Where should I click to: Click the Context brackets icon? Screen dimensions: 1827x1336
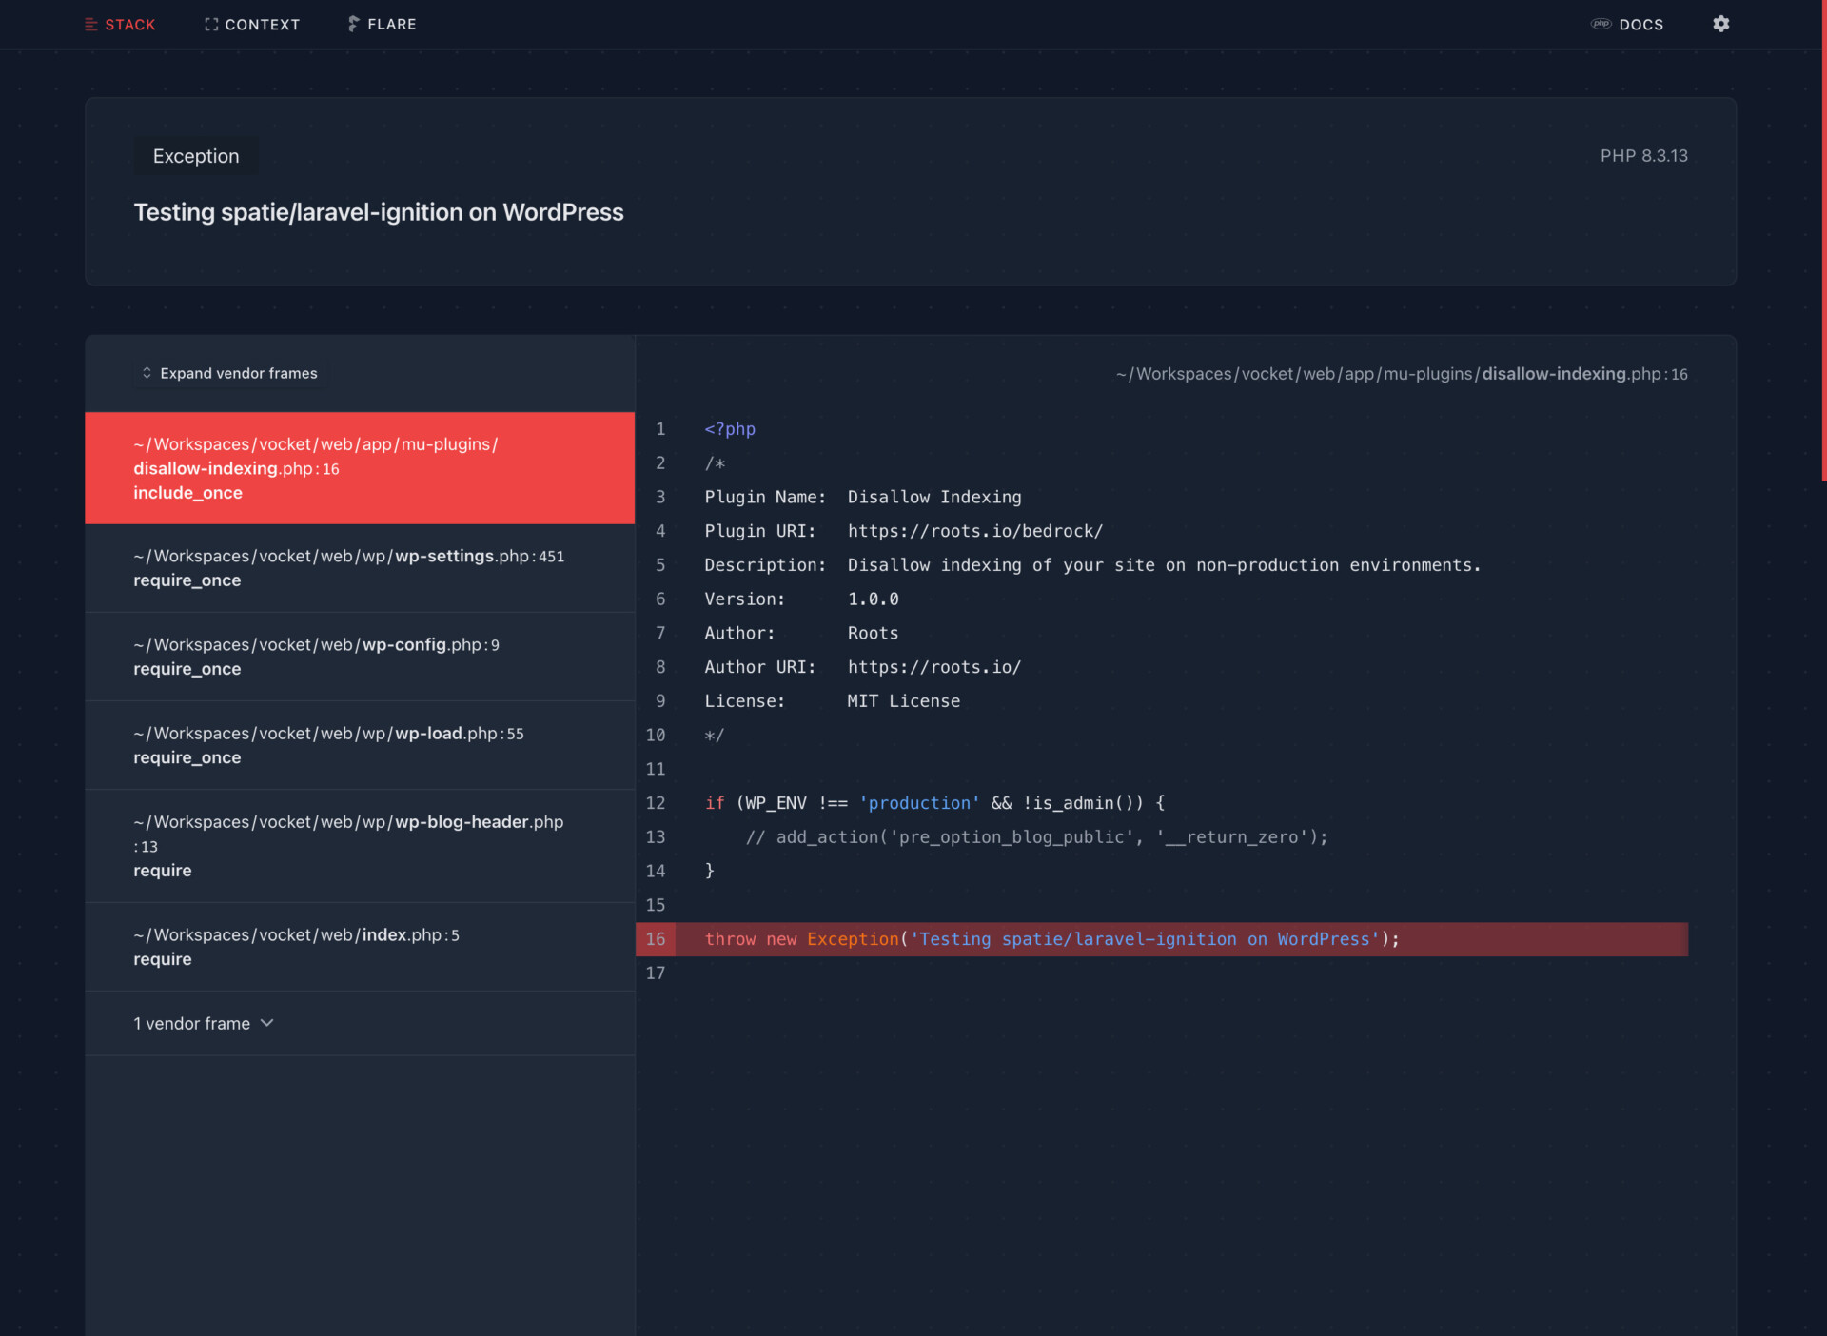coord(211,25)
